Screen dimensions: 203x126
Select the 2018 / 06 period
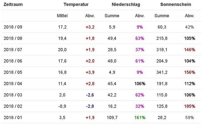pyautogui.click(x=13, y=61)
